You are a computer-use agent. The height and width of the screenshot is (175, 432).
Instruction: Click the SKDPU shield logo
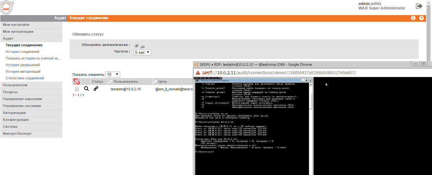pyautogui.click(x=7, y=7)
